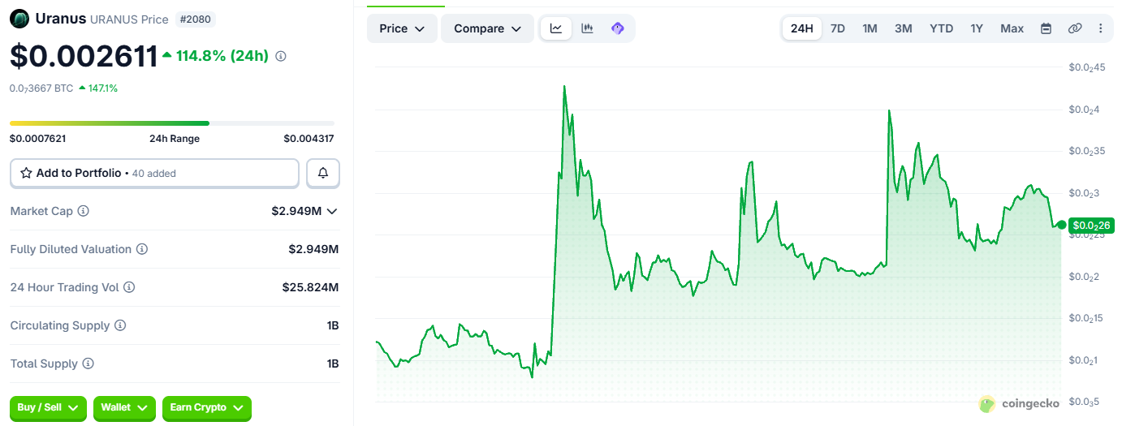Open the Compare dropdown
Viewport: 1122px width, 426px height.
coord(487,28)
